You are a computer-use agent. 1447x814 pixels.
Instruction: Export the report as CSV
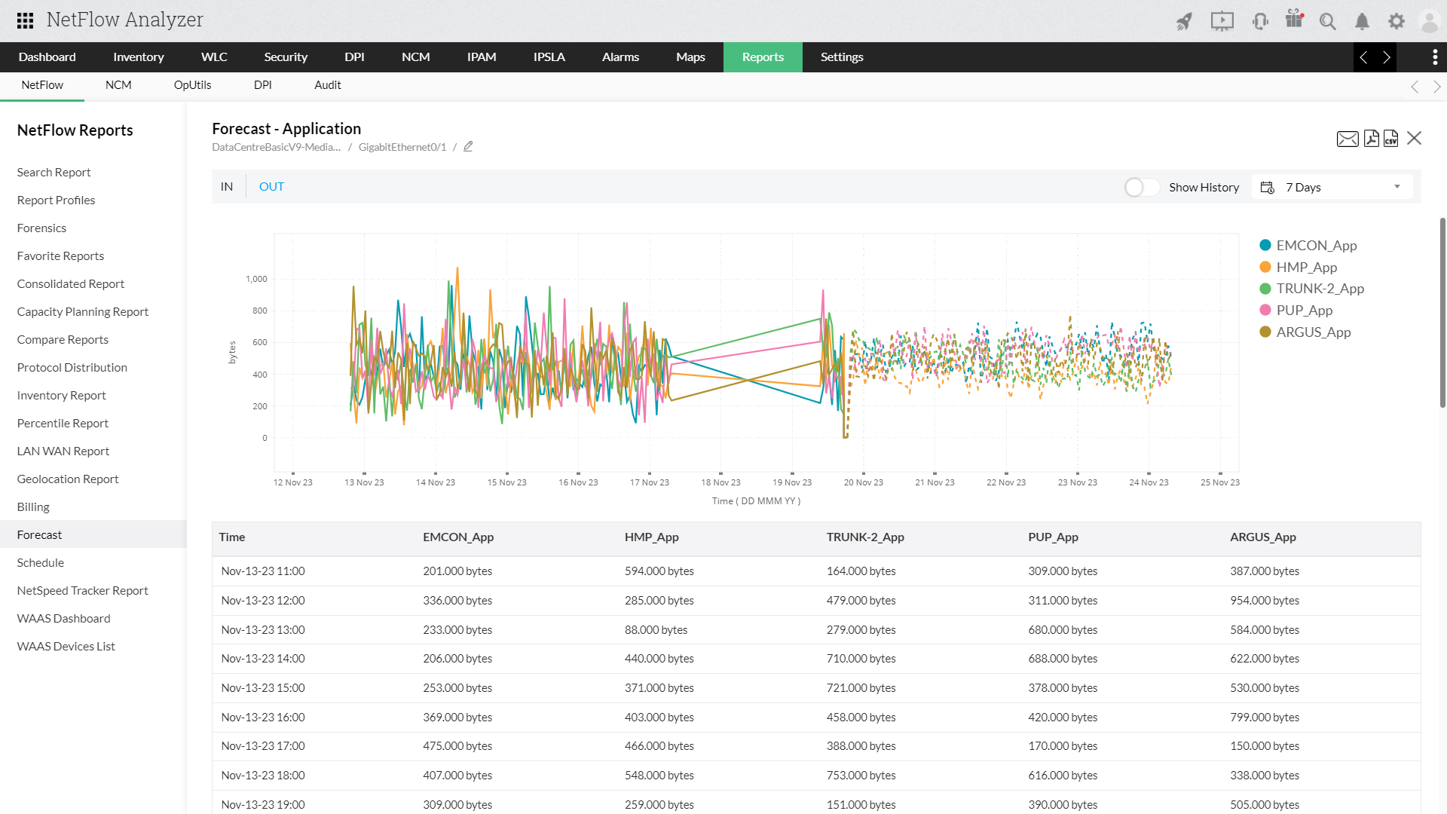point(1390,139)
